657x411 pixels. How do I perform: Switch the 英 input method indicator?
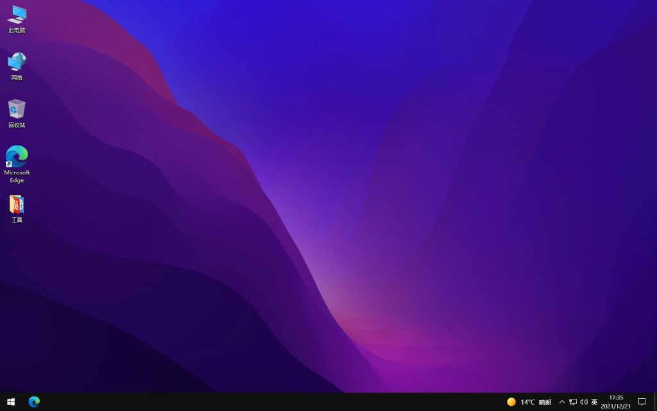pyautogui.click(x=594, y=403)
